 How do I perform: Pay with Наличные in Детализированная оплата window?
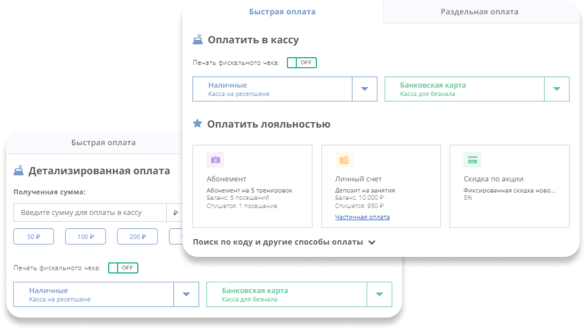point(94,294)
